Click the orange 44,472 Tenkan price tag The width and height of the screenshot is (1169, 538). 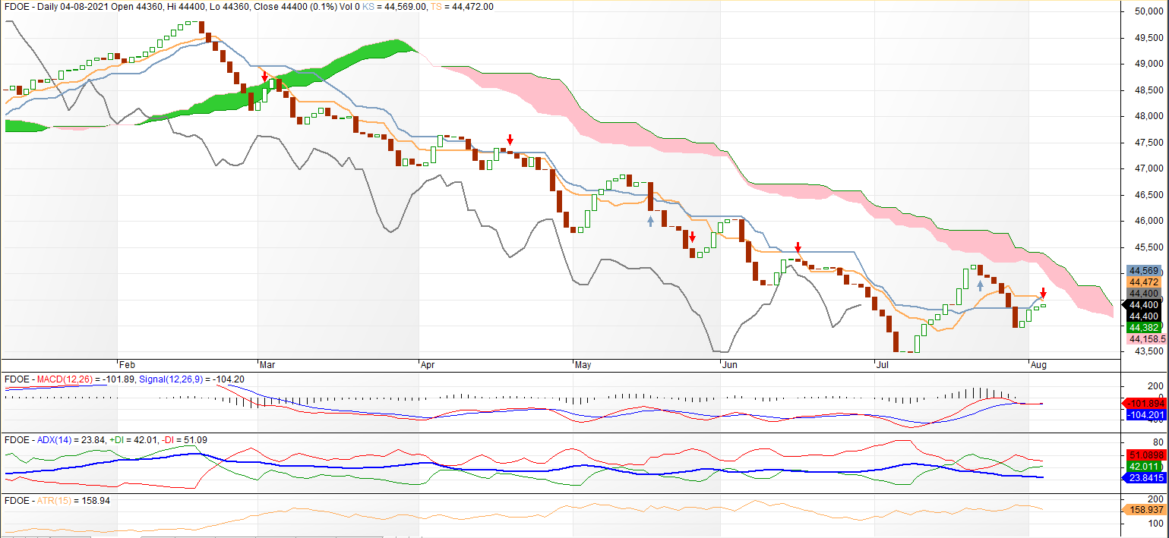click(x=1144, y=282)
